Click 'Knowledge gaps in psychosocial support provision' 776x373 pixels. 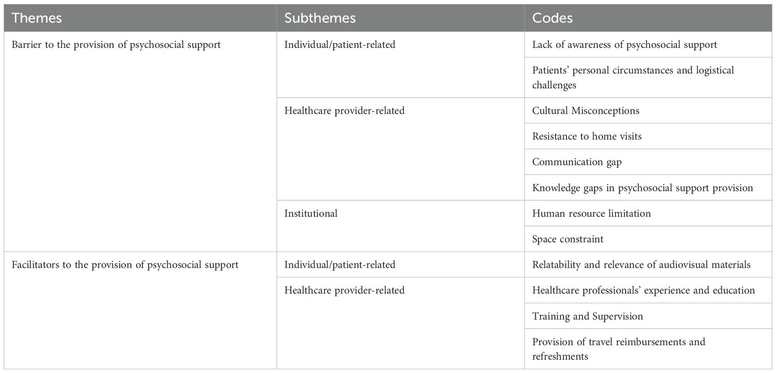tap(643, 188)
